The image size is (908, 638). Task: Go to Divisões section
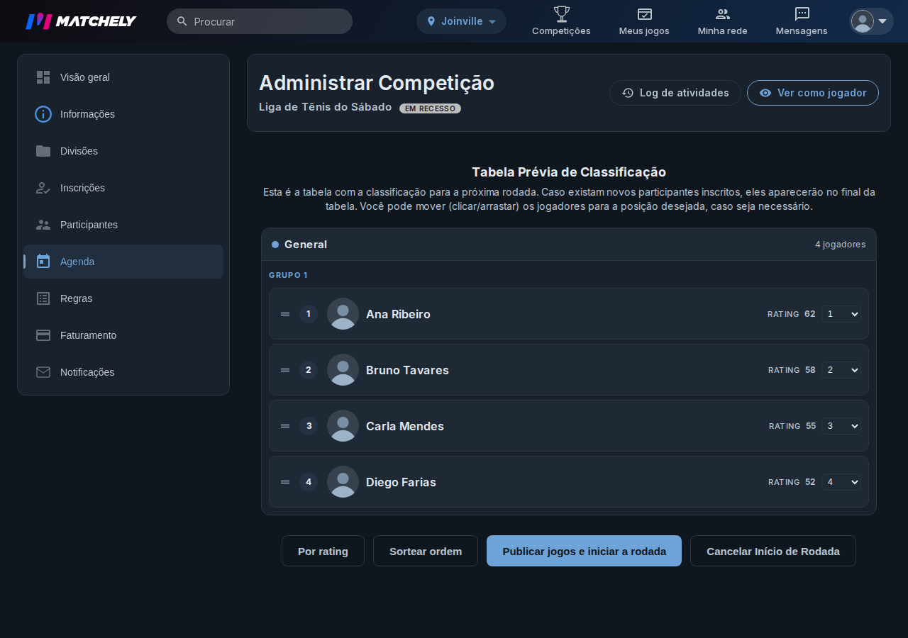[123, 151]
